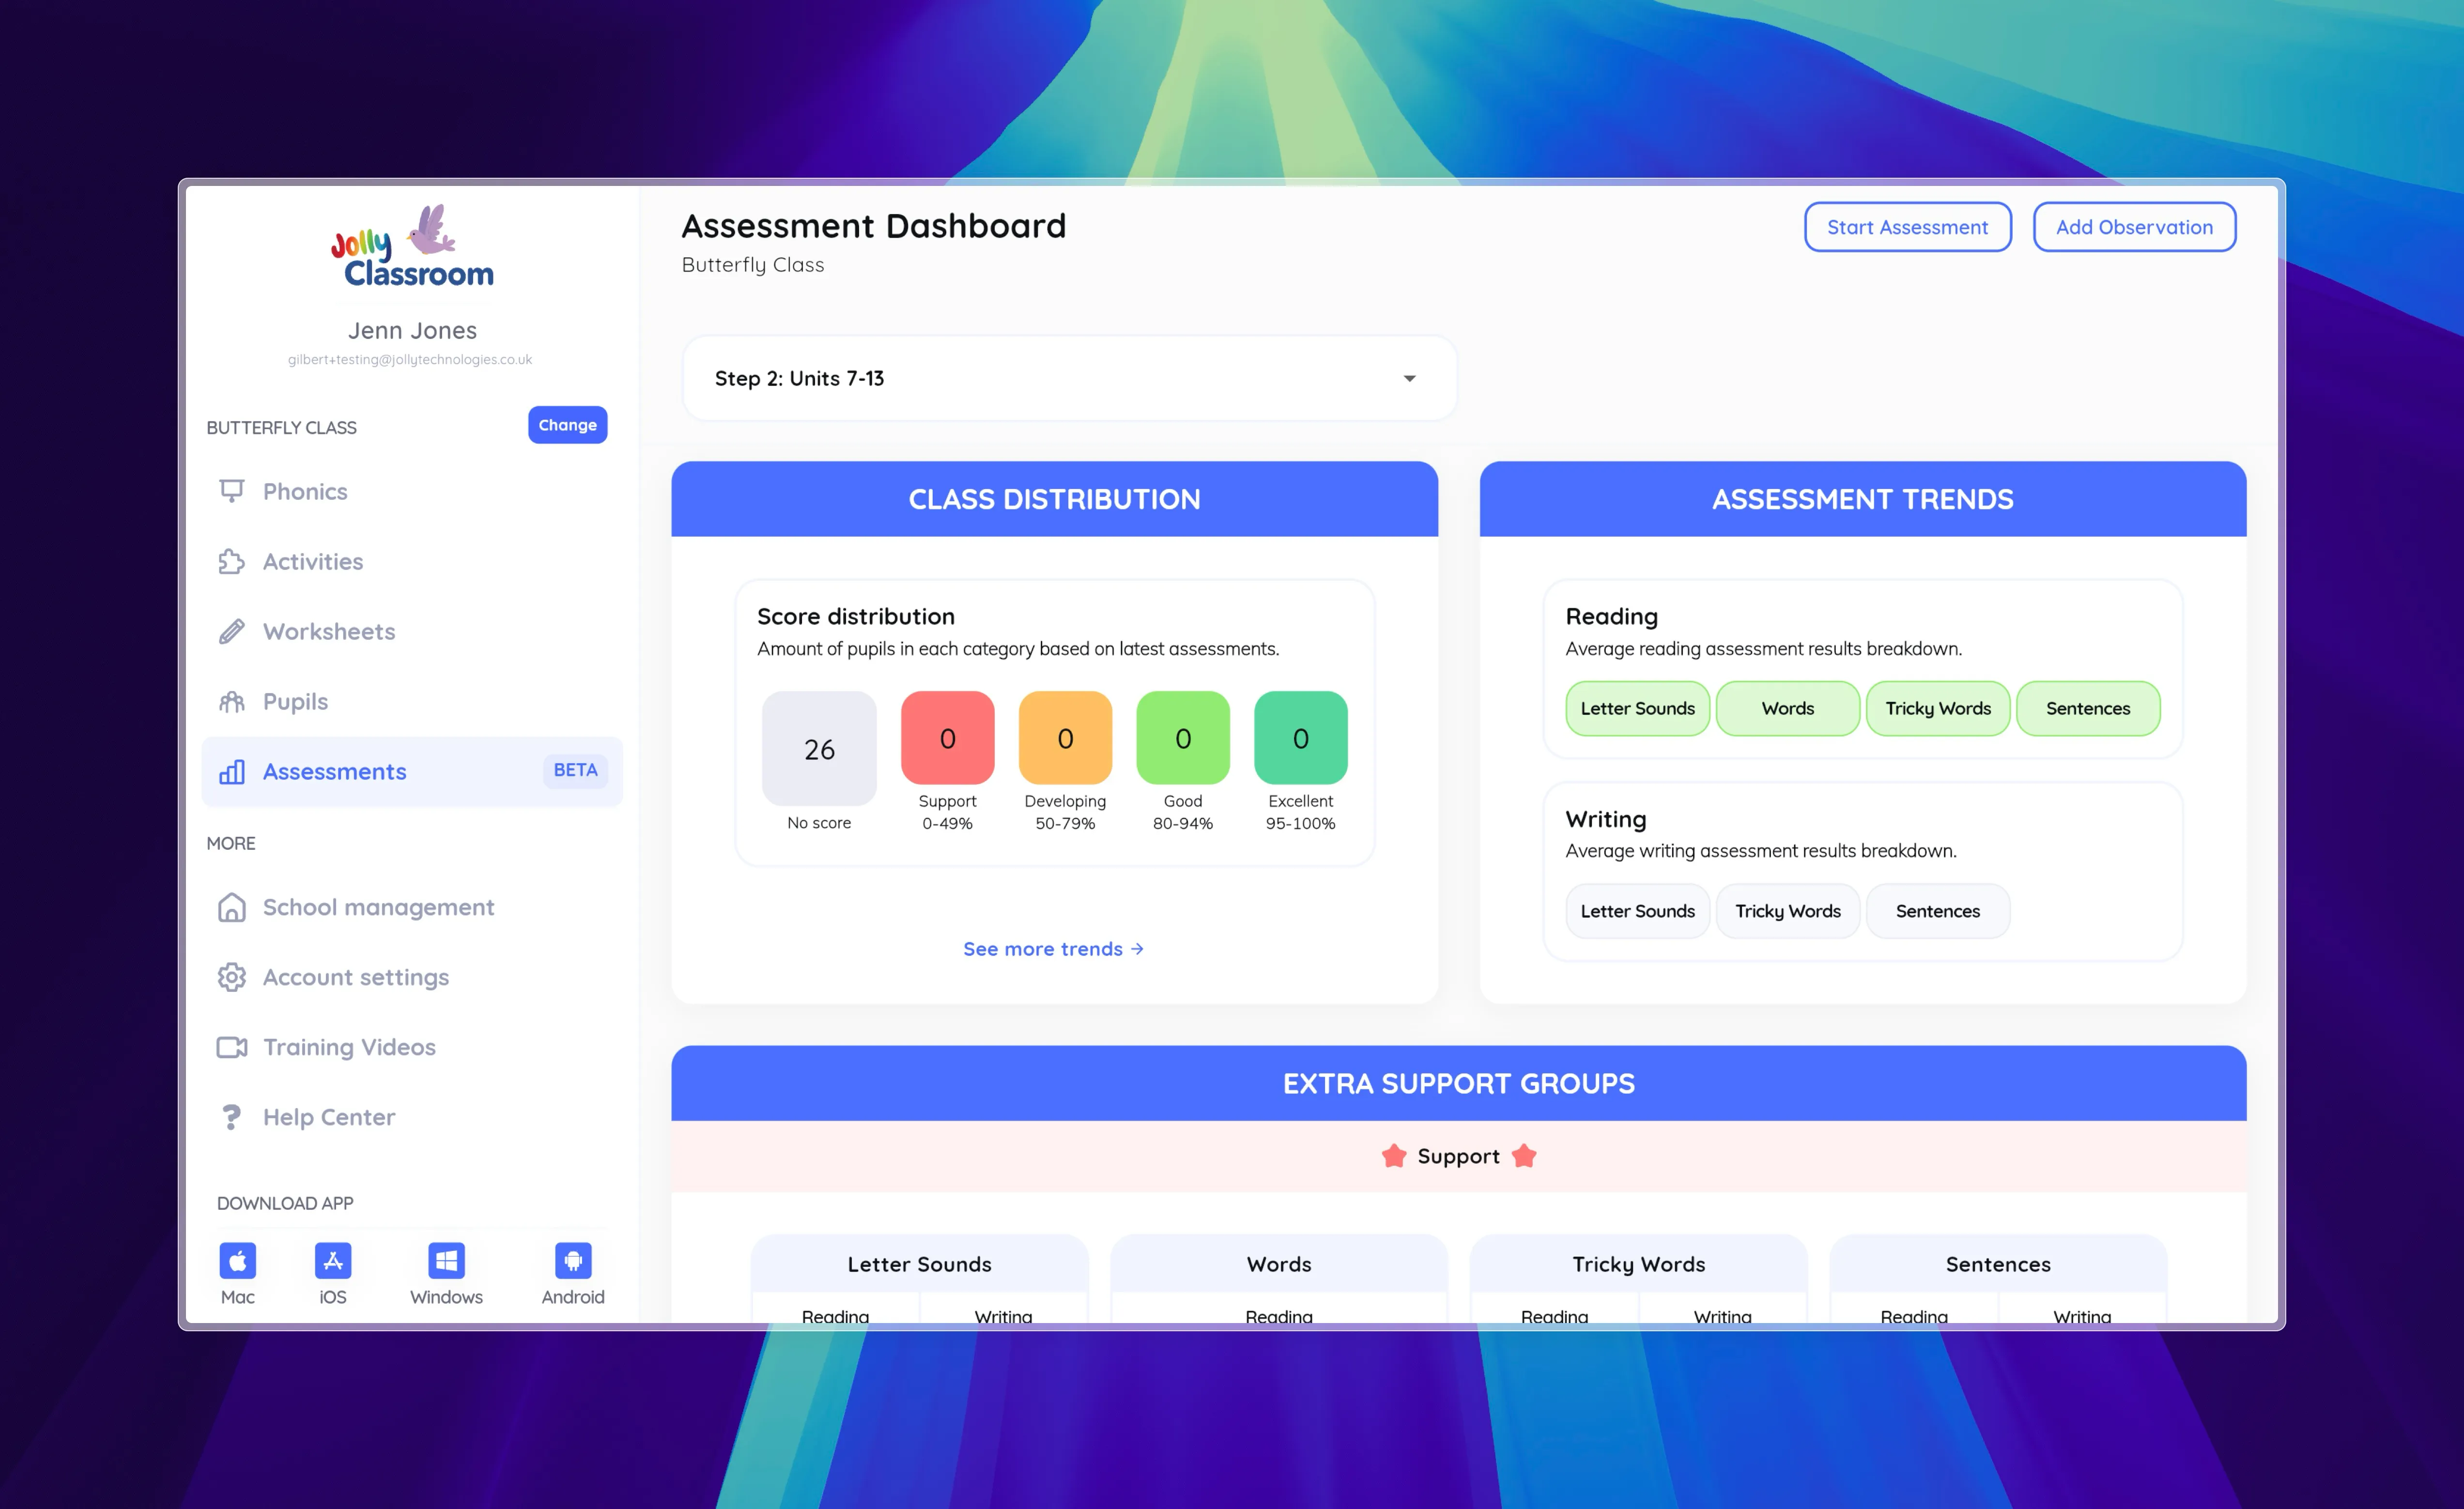Open Account settings in sidebar
Screen dimensions: 2464x1509
[x=355, y=977]
